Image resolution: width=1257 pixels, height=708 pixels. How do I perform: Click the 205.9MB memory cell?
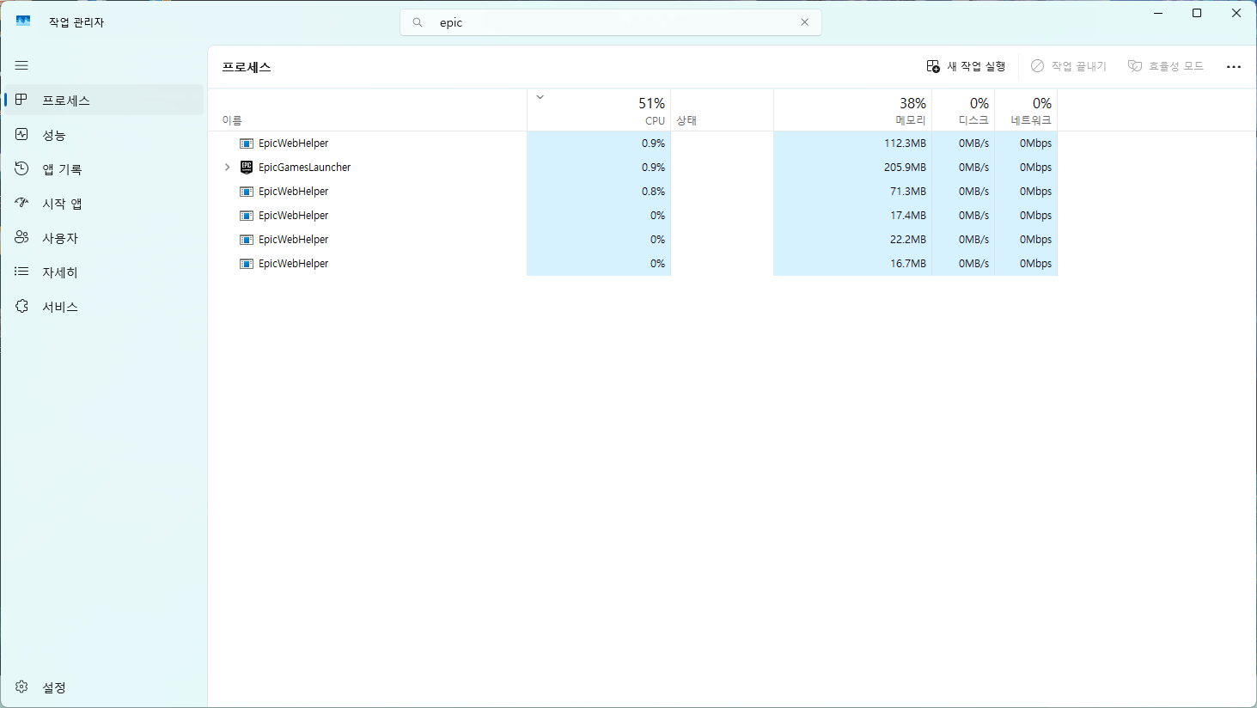point(852,168)
